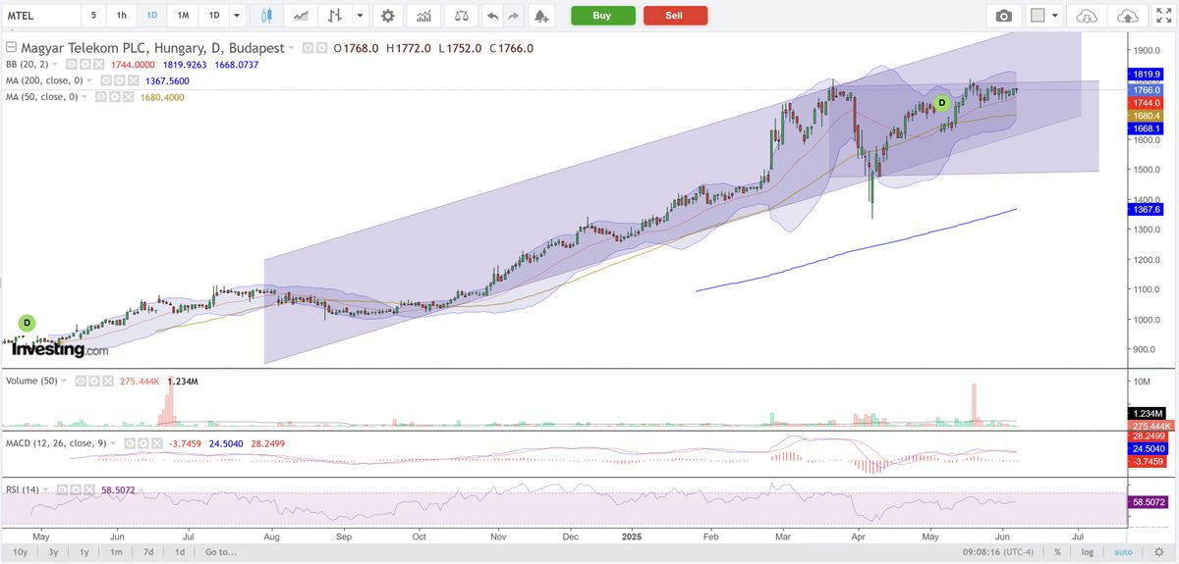Viewport: 1179px width, 564px height.
Task: Remove the Volume indicator
Action: [108, 381]
